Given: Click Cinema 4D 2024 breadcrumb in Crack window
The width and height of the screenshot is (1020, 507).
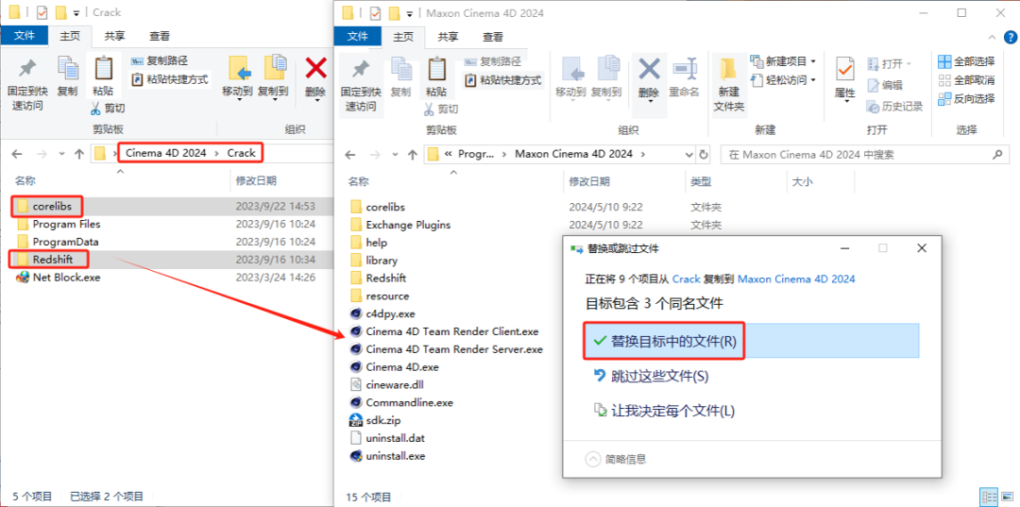Looking at the screenshot, I should tap(166, 153).
